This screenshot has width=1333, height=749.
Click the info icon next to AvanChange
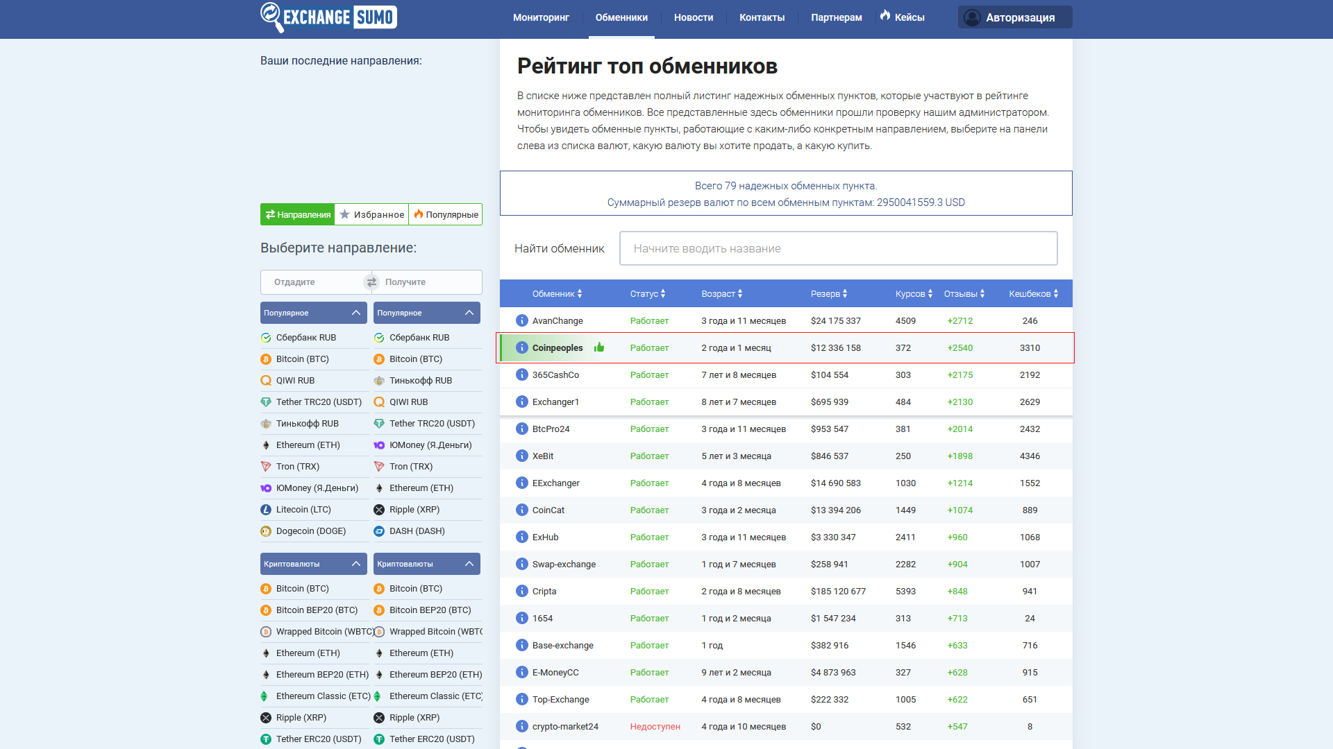click(522, 320)
